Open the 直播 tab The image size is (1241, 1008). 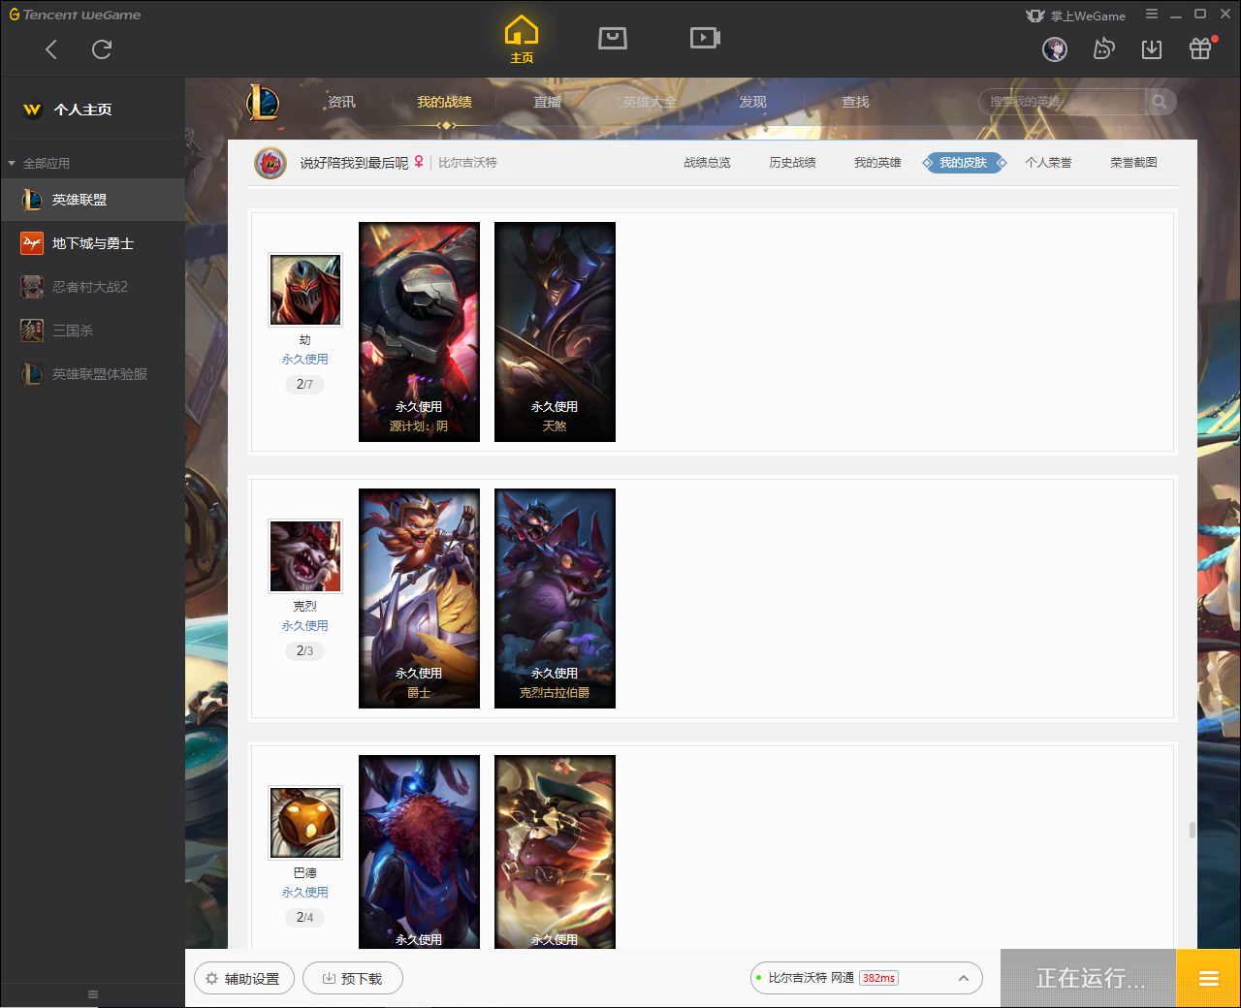click(x=548, y=102)
